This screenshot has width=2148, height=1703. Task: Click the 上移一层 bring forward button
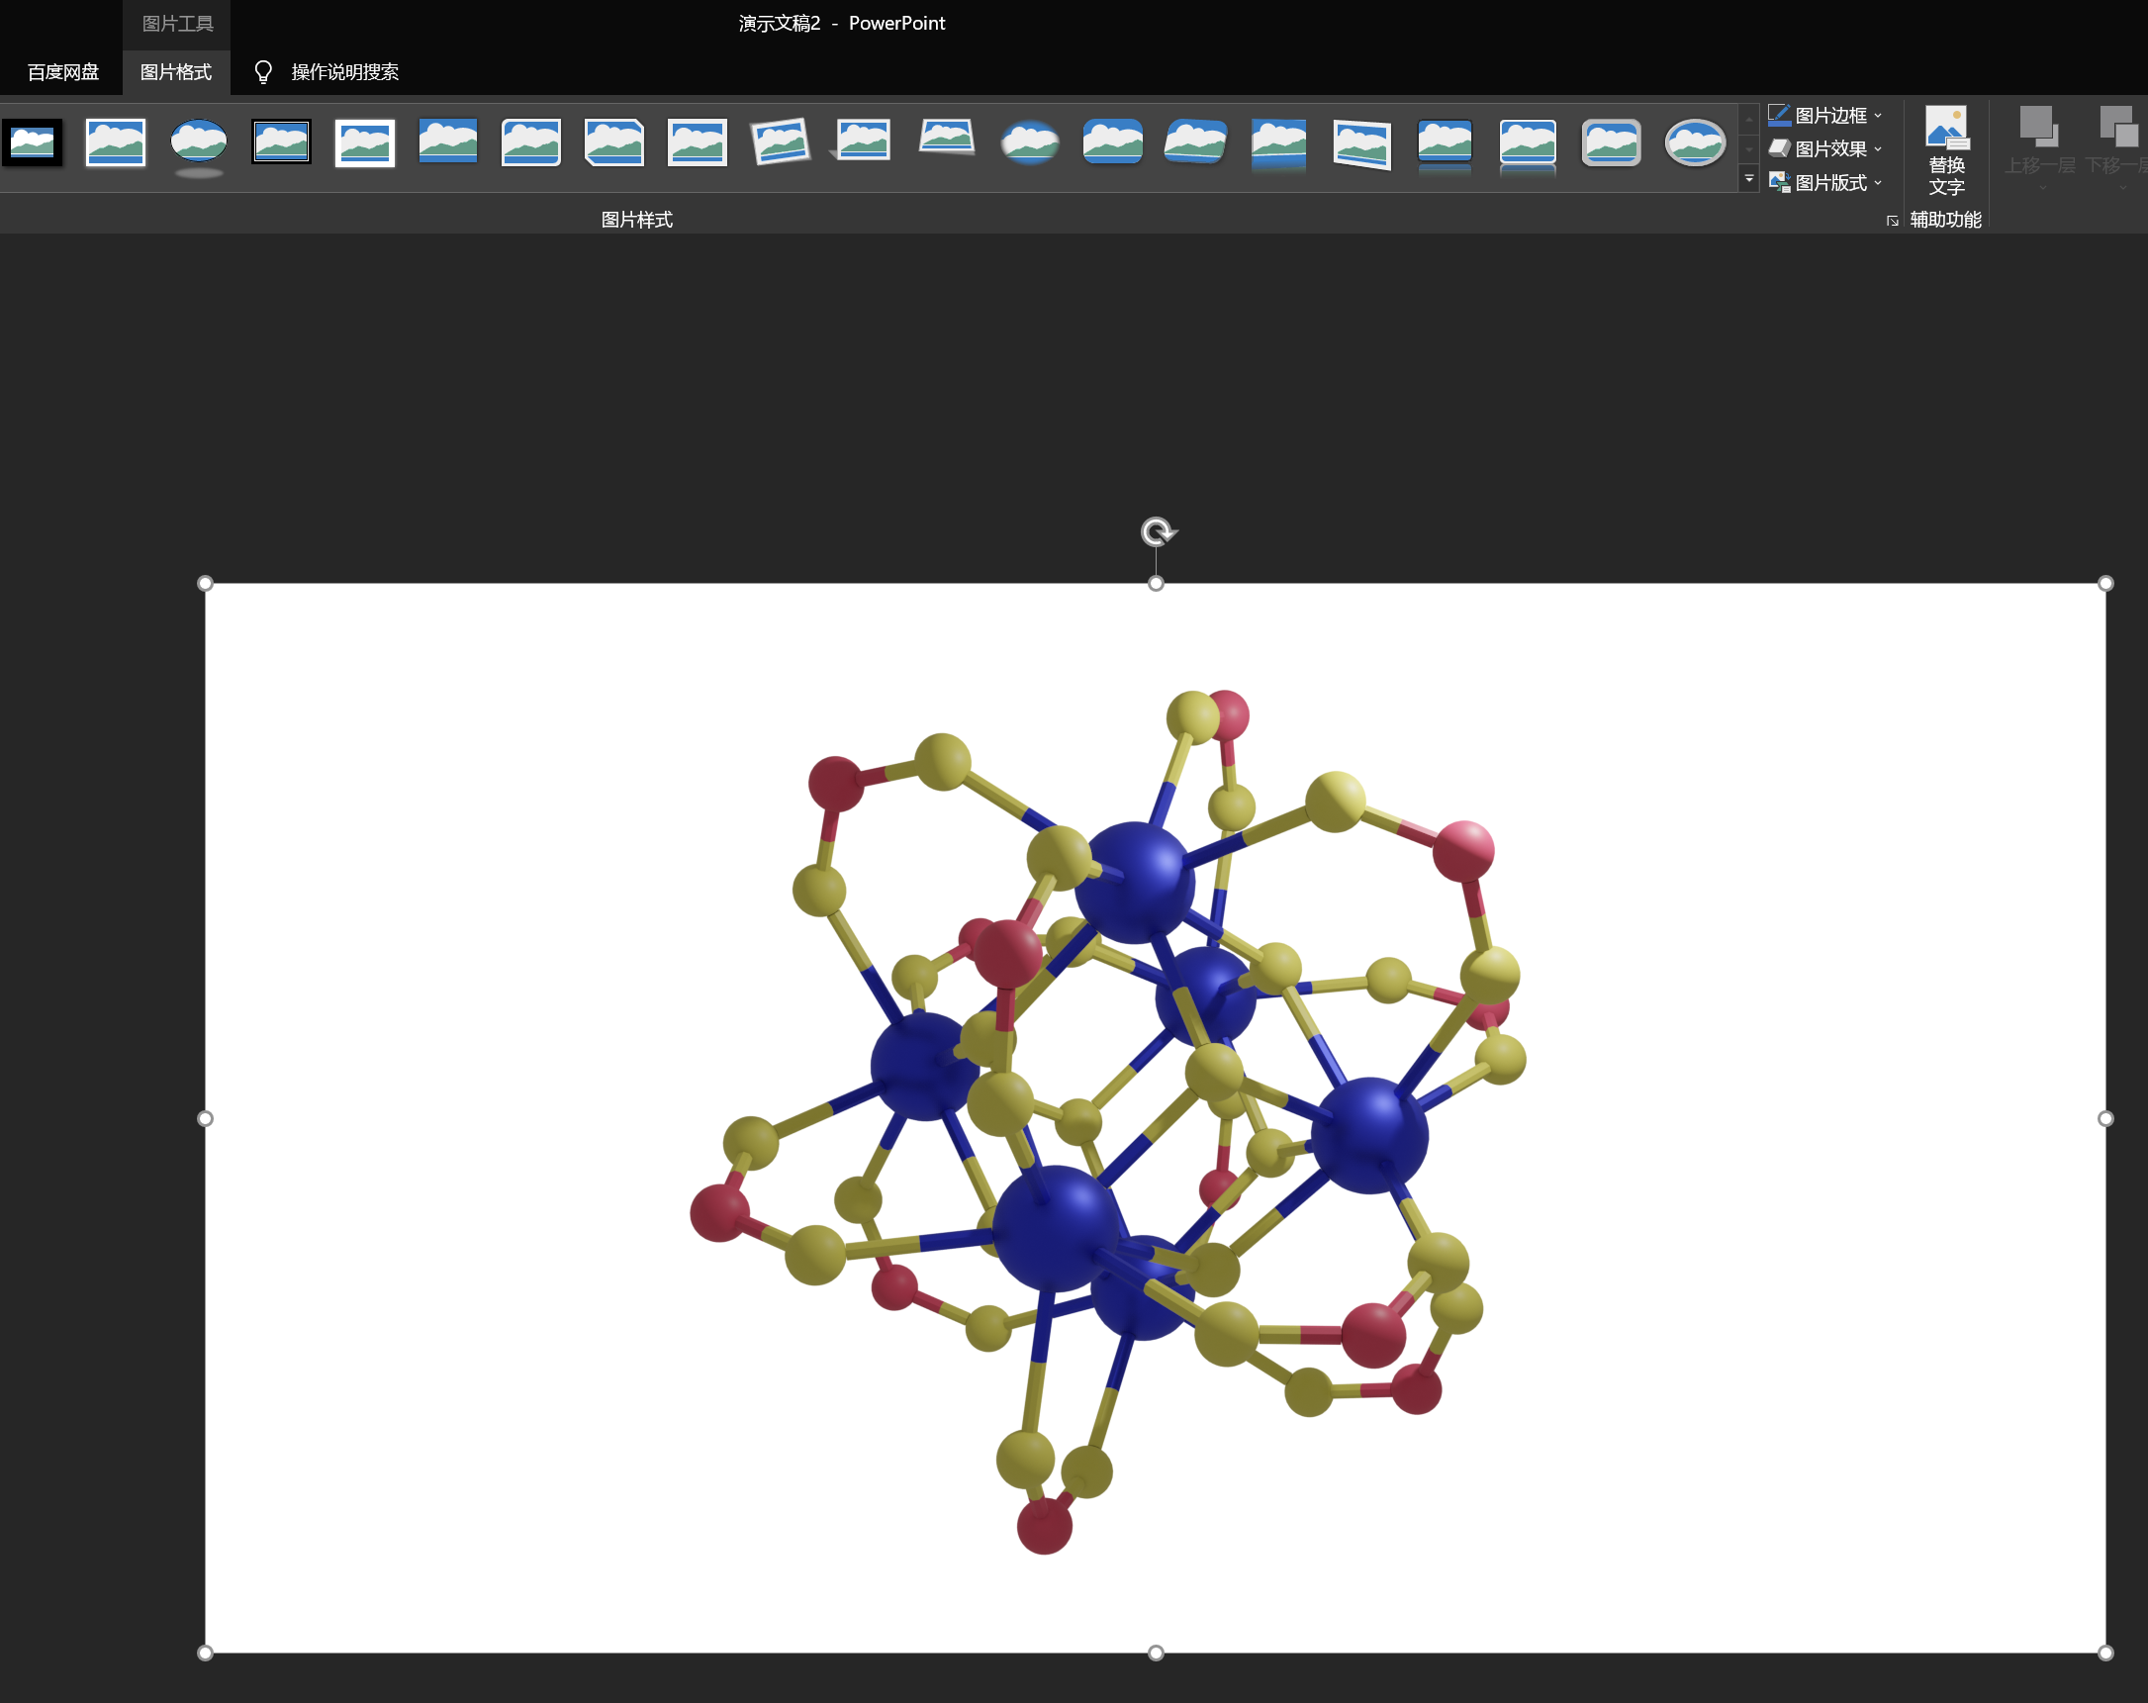(x=2038, y=149)
